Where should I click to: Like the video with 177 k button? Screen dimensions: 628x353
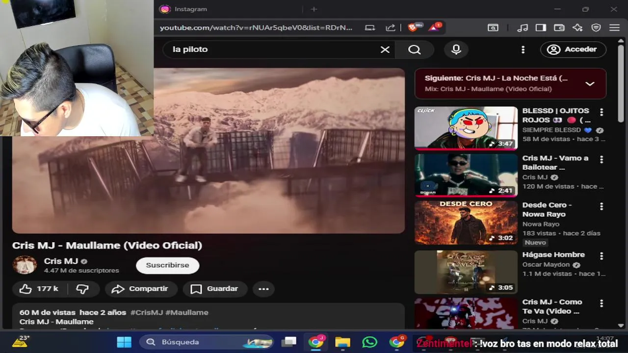click(39, 289)
